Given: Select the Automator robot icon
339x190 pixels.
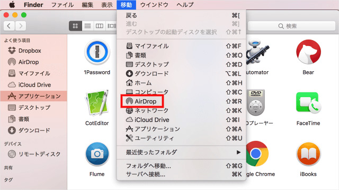Looking at the screenshot, I should pos(257,52).
